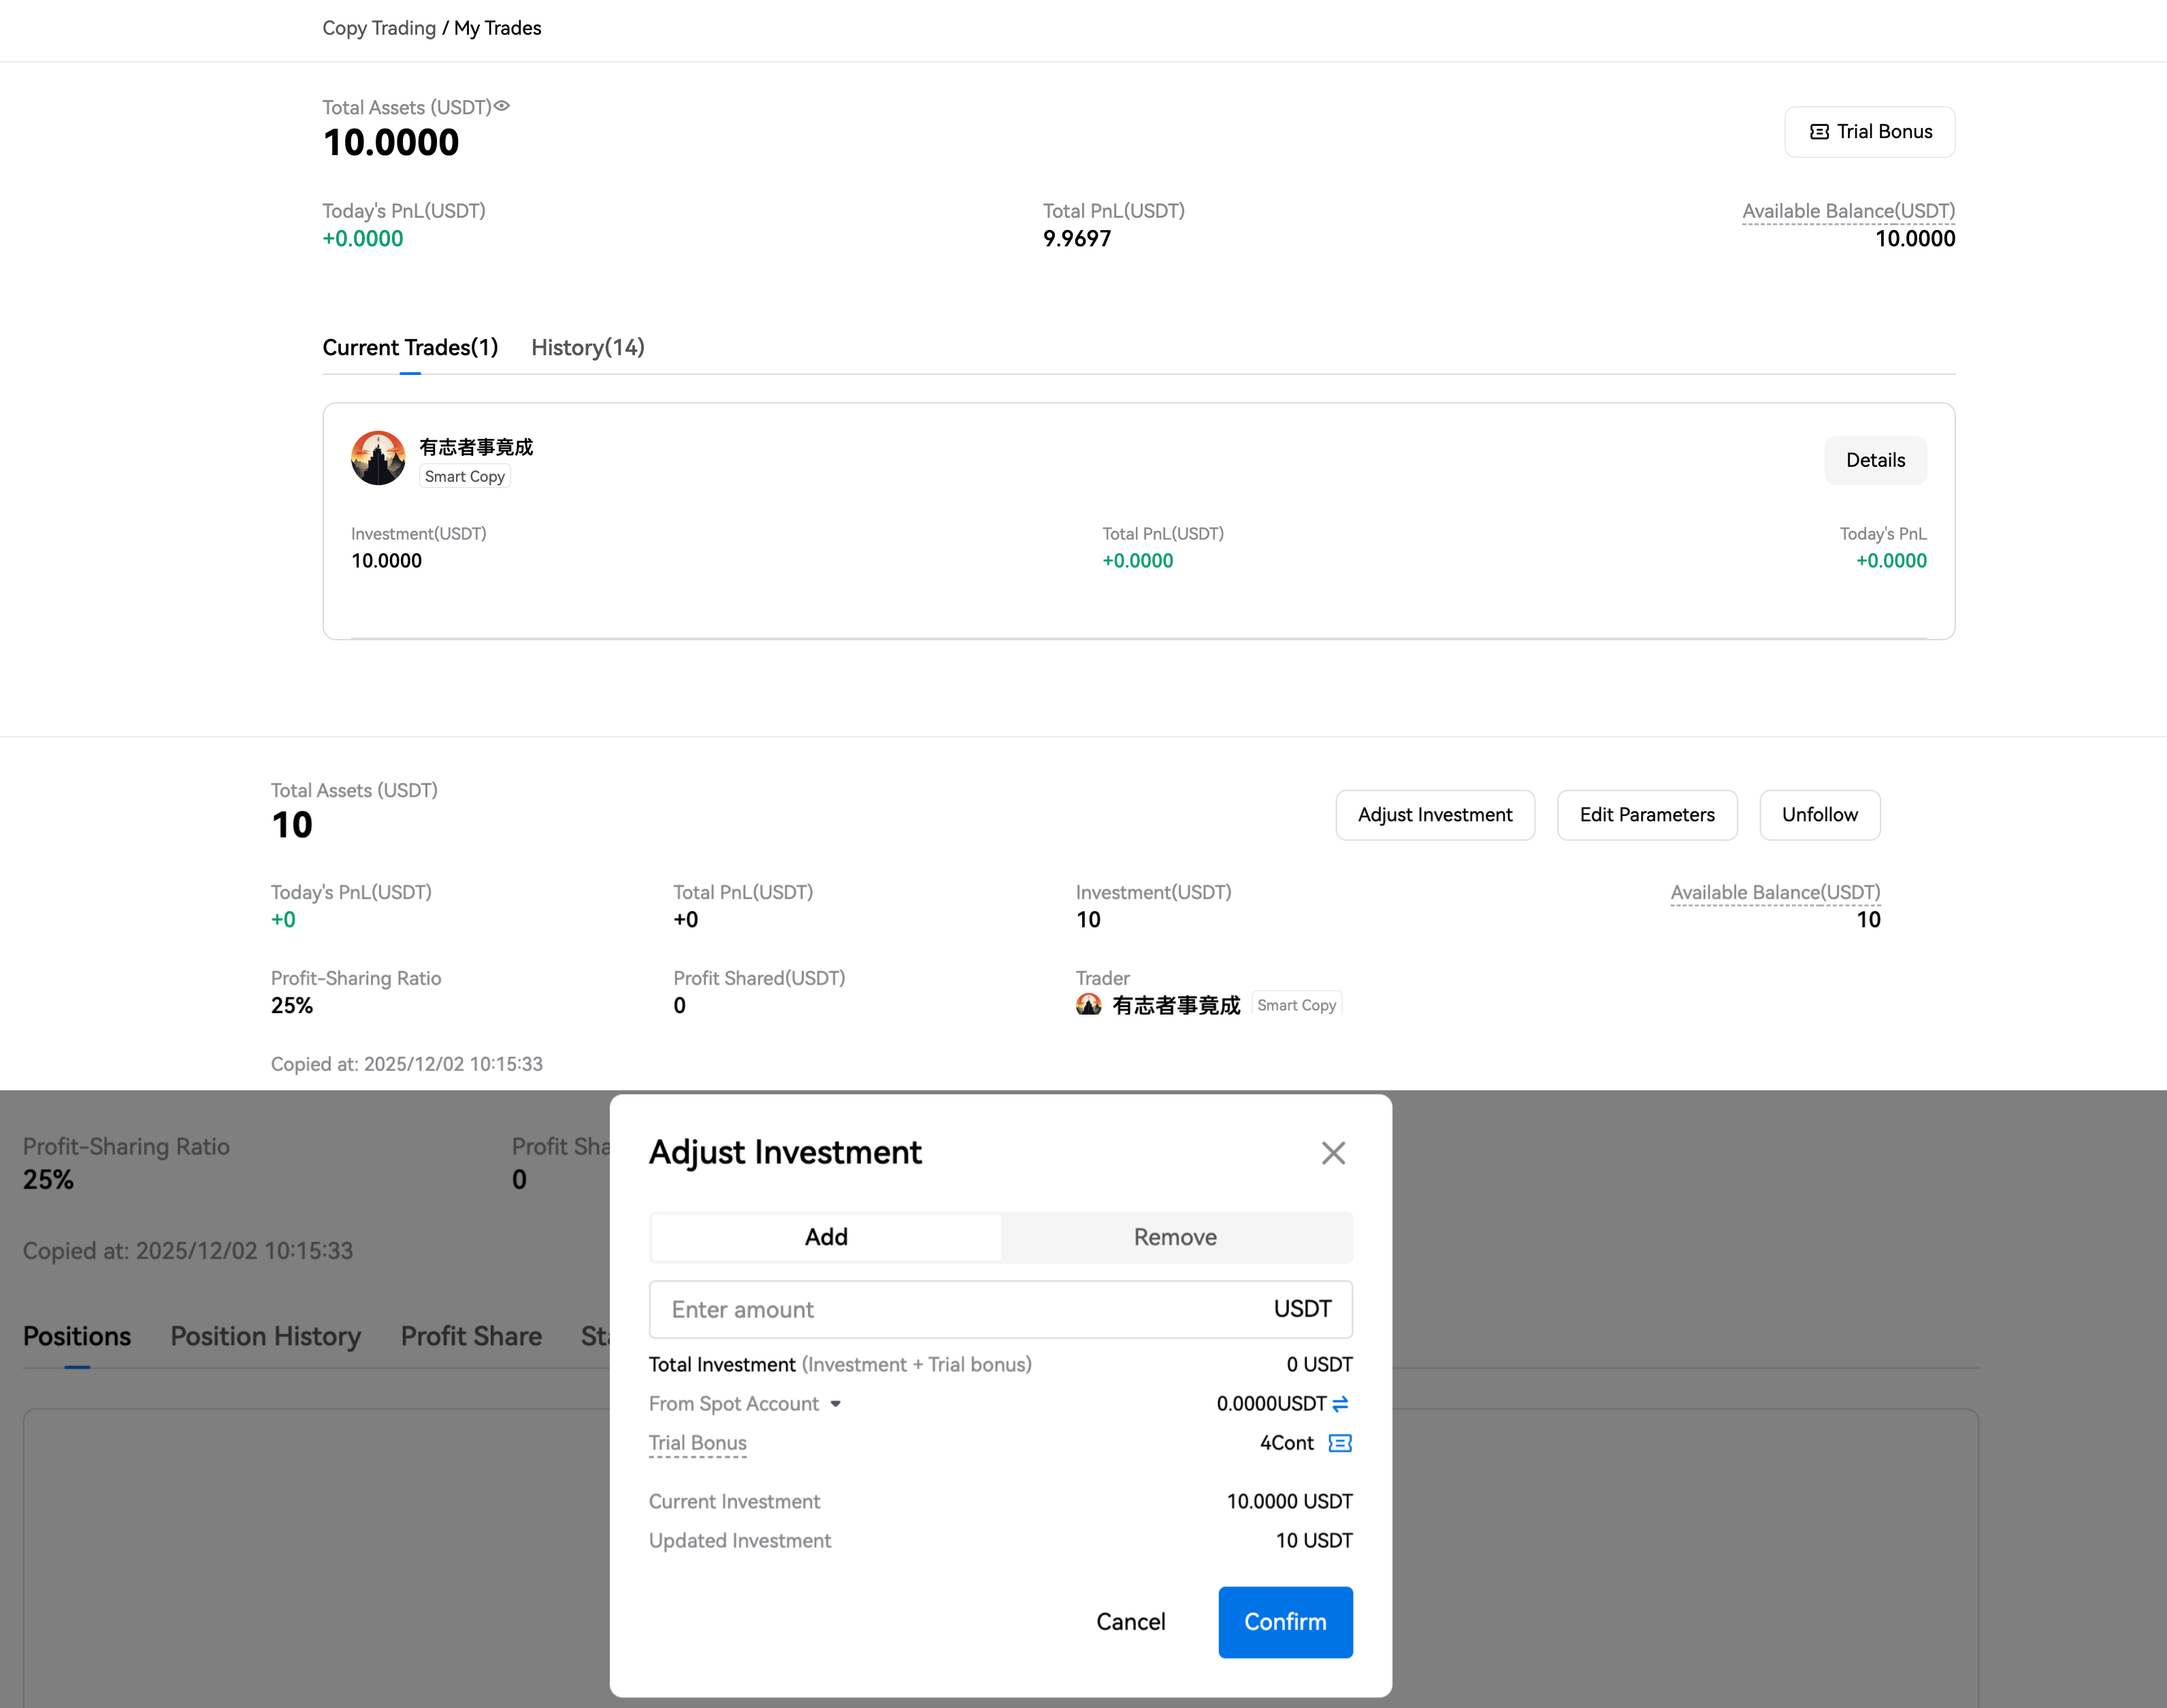Open the Edit Parameters button
This screenshot has height=1708, width=2167.
coord(1646,815)
